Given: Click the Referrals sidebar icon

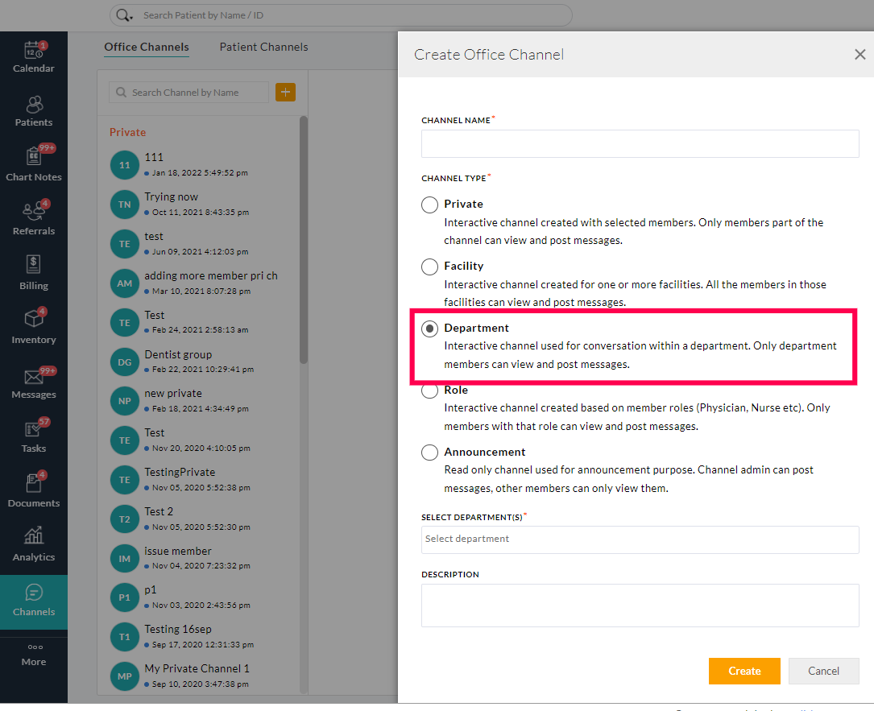Looking at the screenshot, I should pos(34,213).
